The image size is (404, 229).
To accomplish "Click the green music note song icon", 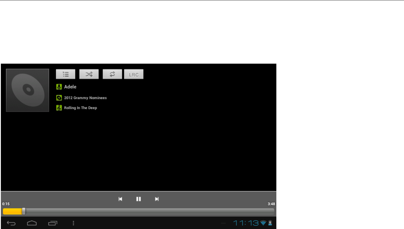I will point(59,108).
